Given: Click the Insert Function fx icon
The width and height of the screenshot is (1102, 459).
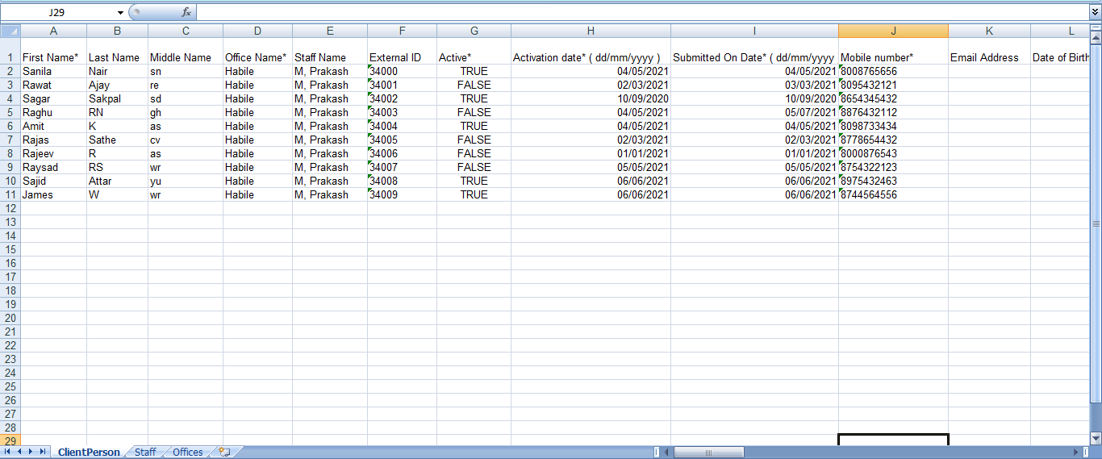Looking at the screenshot, I should coord(186,12).
